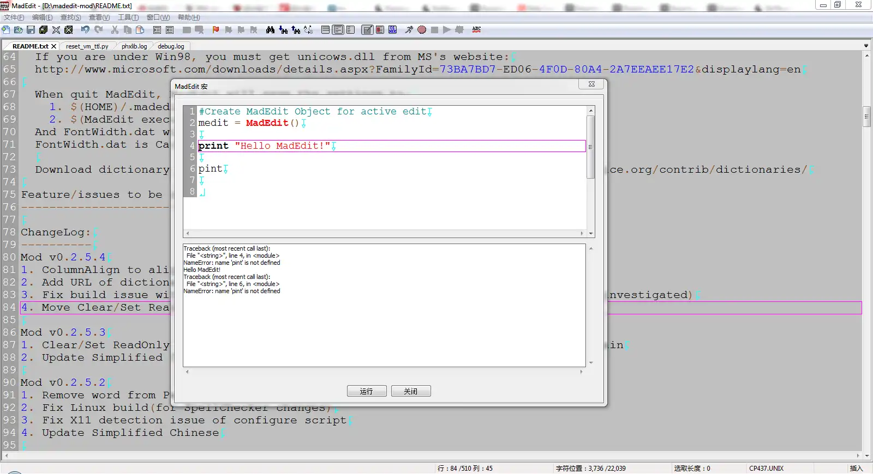
Task: Click the Close File toolbar icon
Action: click(56, 30)
